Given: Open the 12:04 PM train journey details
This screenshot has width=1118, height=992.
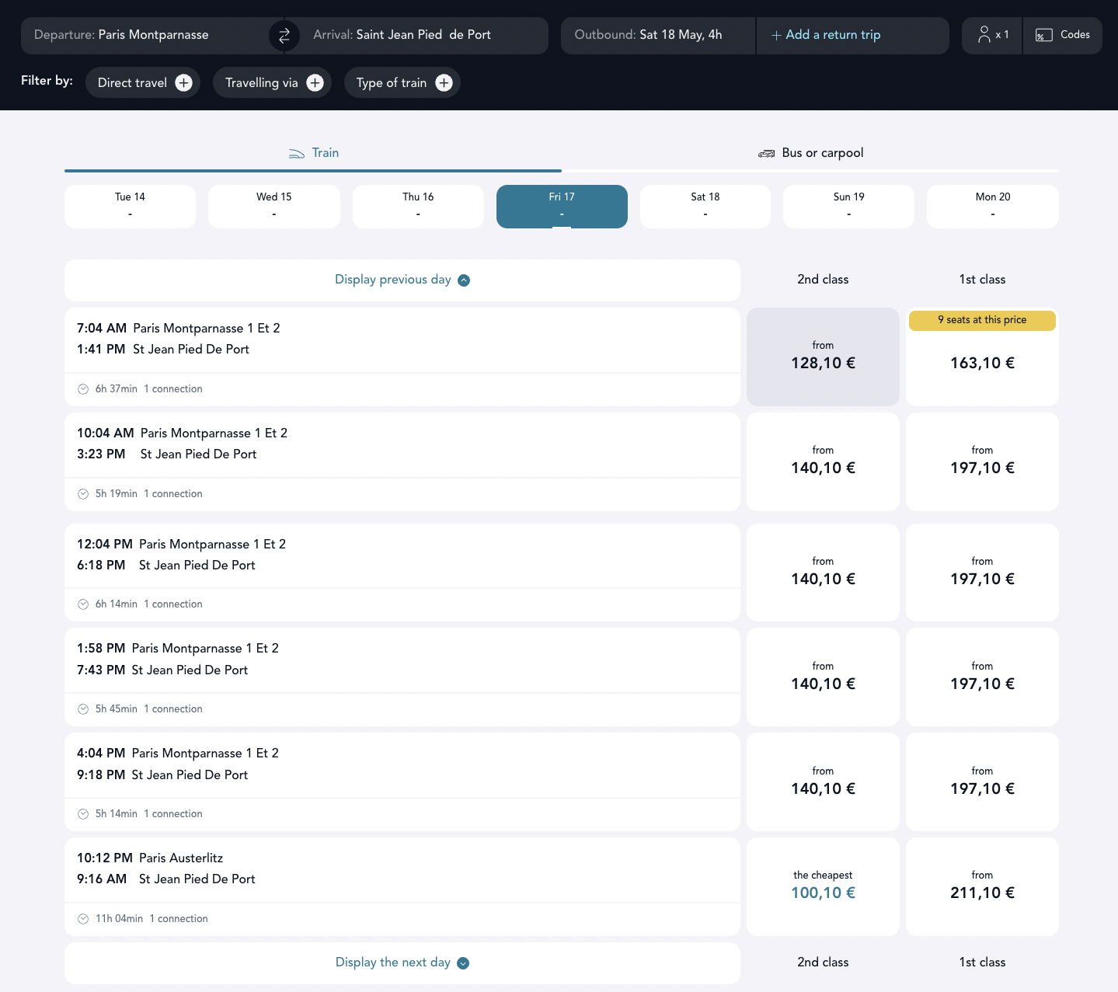Looking at the screenshot, I should click(402, 573).
